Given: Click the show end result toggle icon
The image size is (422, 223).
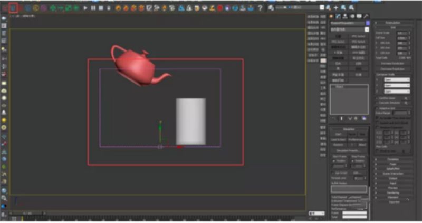Looking at the screenshot, I should 341,118.
